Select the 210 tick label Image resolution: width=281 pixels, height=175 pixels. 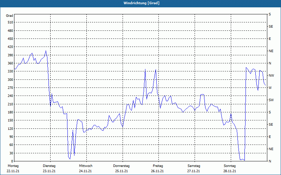(10, 104)
